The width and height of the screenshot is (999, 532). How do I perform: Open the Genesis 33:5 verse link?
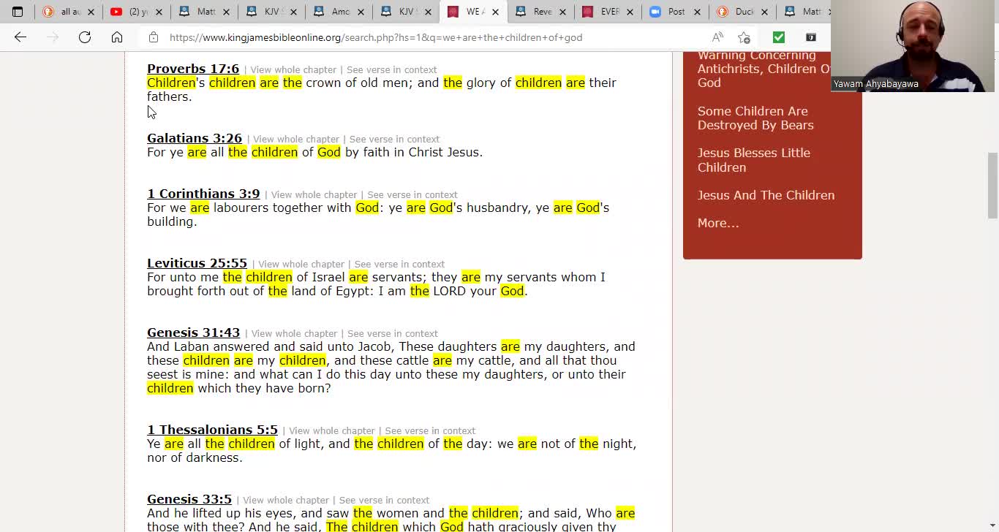tap(189, 499)
